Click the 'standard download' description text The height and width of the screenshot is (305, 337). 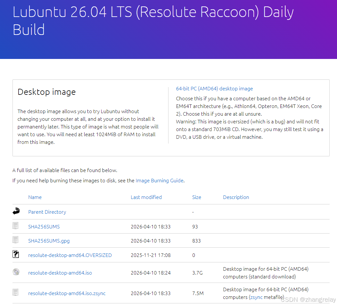(x=272, y=277)
